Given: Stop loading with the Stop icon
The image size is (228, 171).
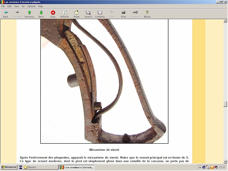Looking at the screenshot, I should click(53, 14).
